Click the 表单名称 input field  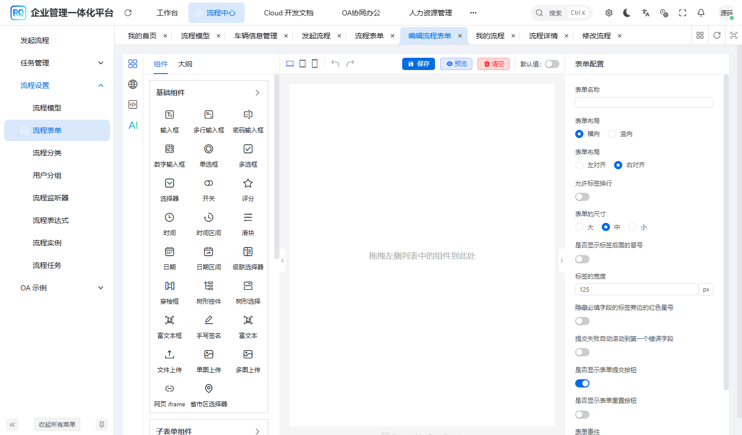644,102
